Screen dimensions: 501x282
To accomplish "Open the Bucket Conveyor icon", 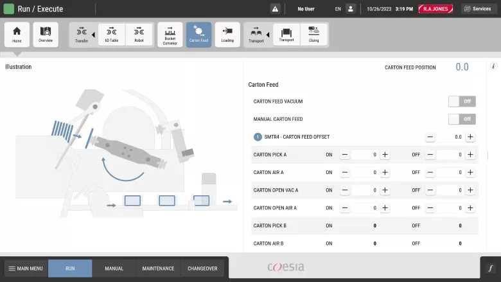I will pos(170,35).
